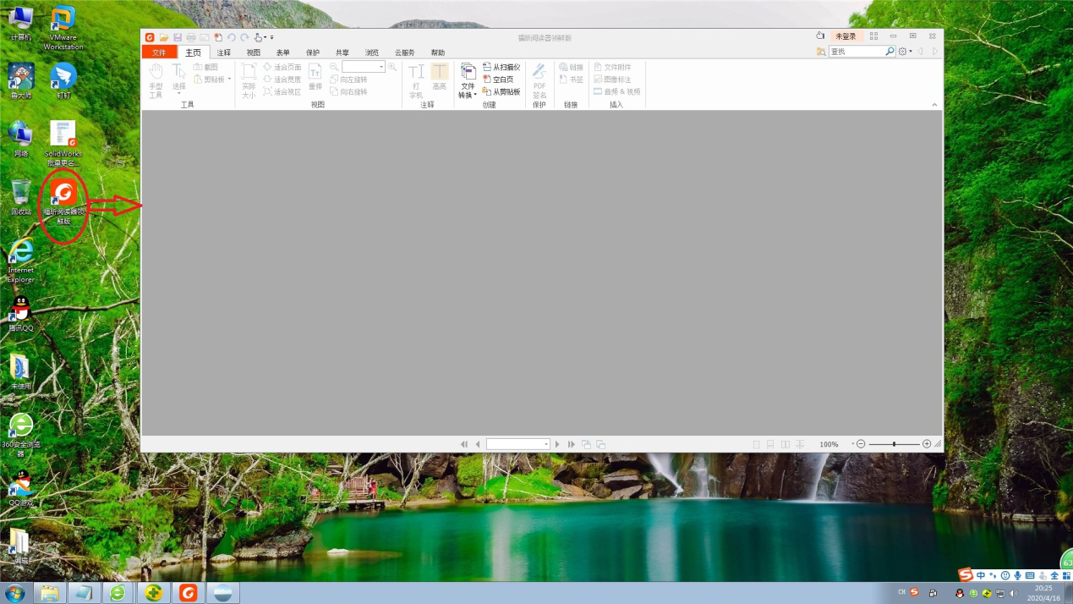
Task: Switch to the Protect (保护) tab
Action: pyautogui.click(x=313, y=52)
